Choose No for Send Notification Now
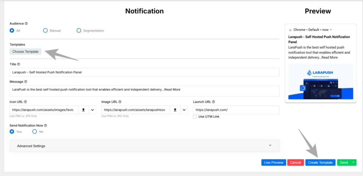The width and height of the screenshot is (363, 176). click(x=34, y=132)
